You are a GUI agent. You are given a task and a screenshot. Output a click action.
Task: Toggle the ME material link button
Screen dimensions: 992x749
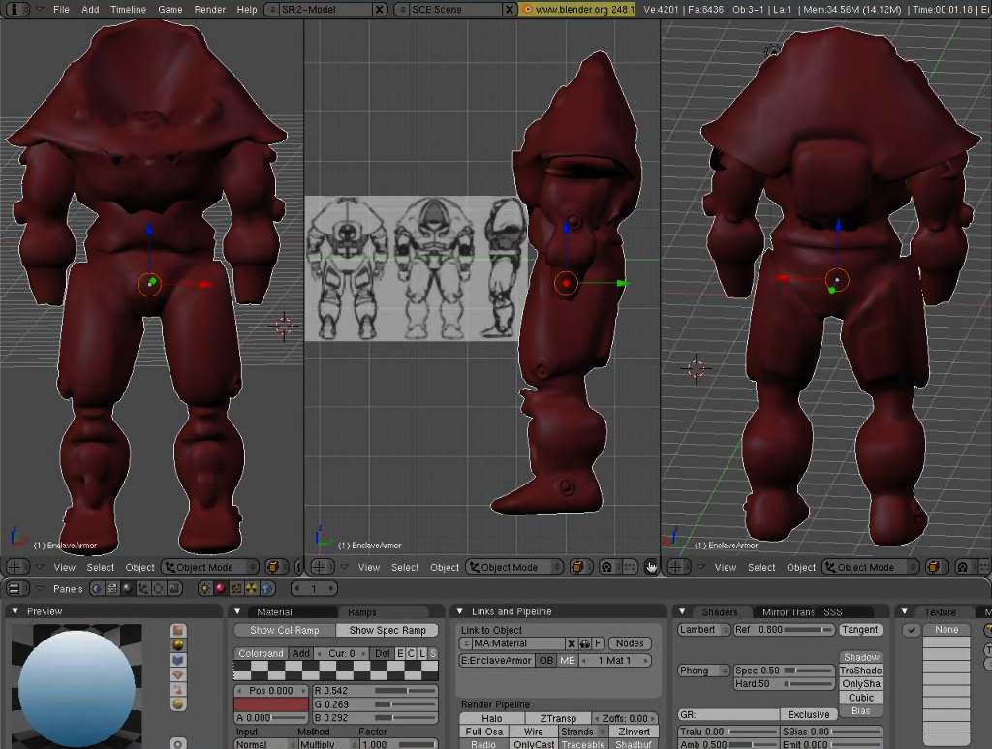click(x=567, y=661)
